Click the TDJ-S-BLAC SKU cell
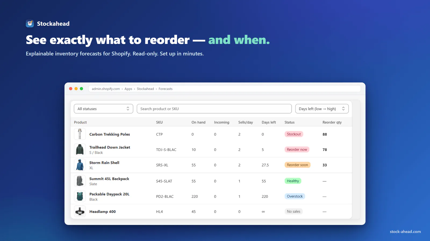The image size is (430, 241). pos(166,150)
